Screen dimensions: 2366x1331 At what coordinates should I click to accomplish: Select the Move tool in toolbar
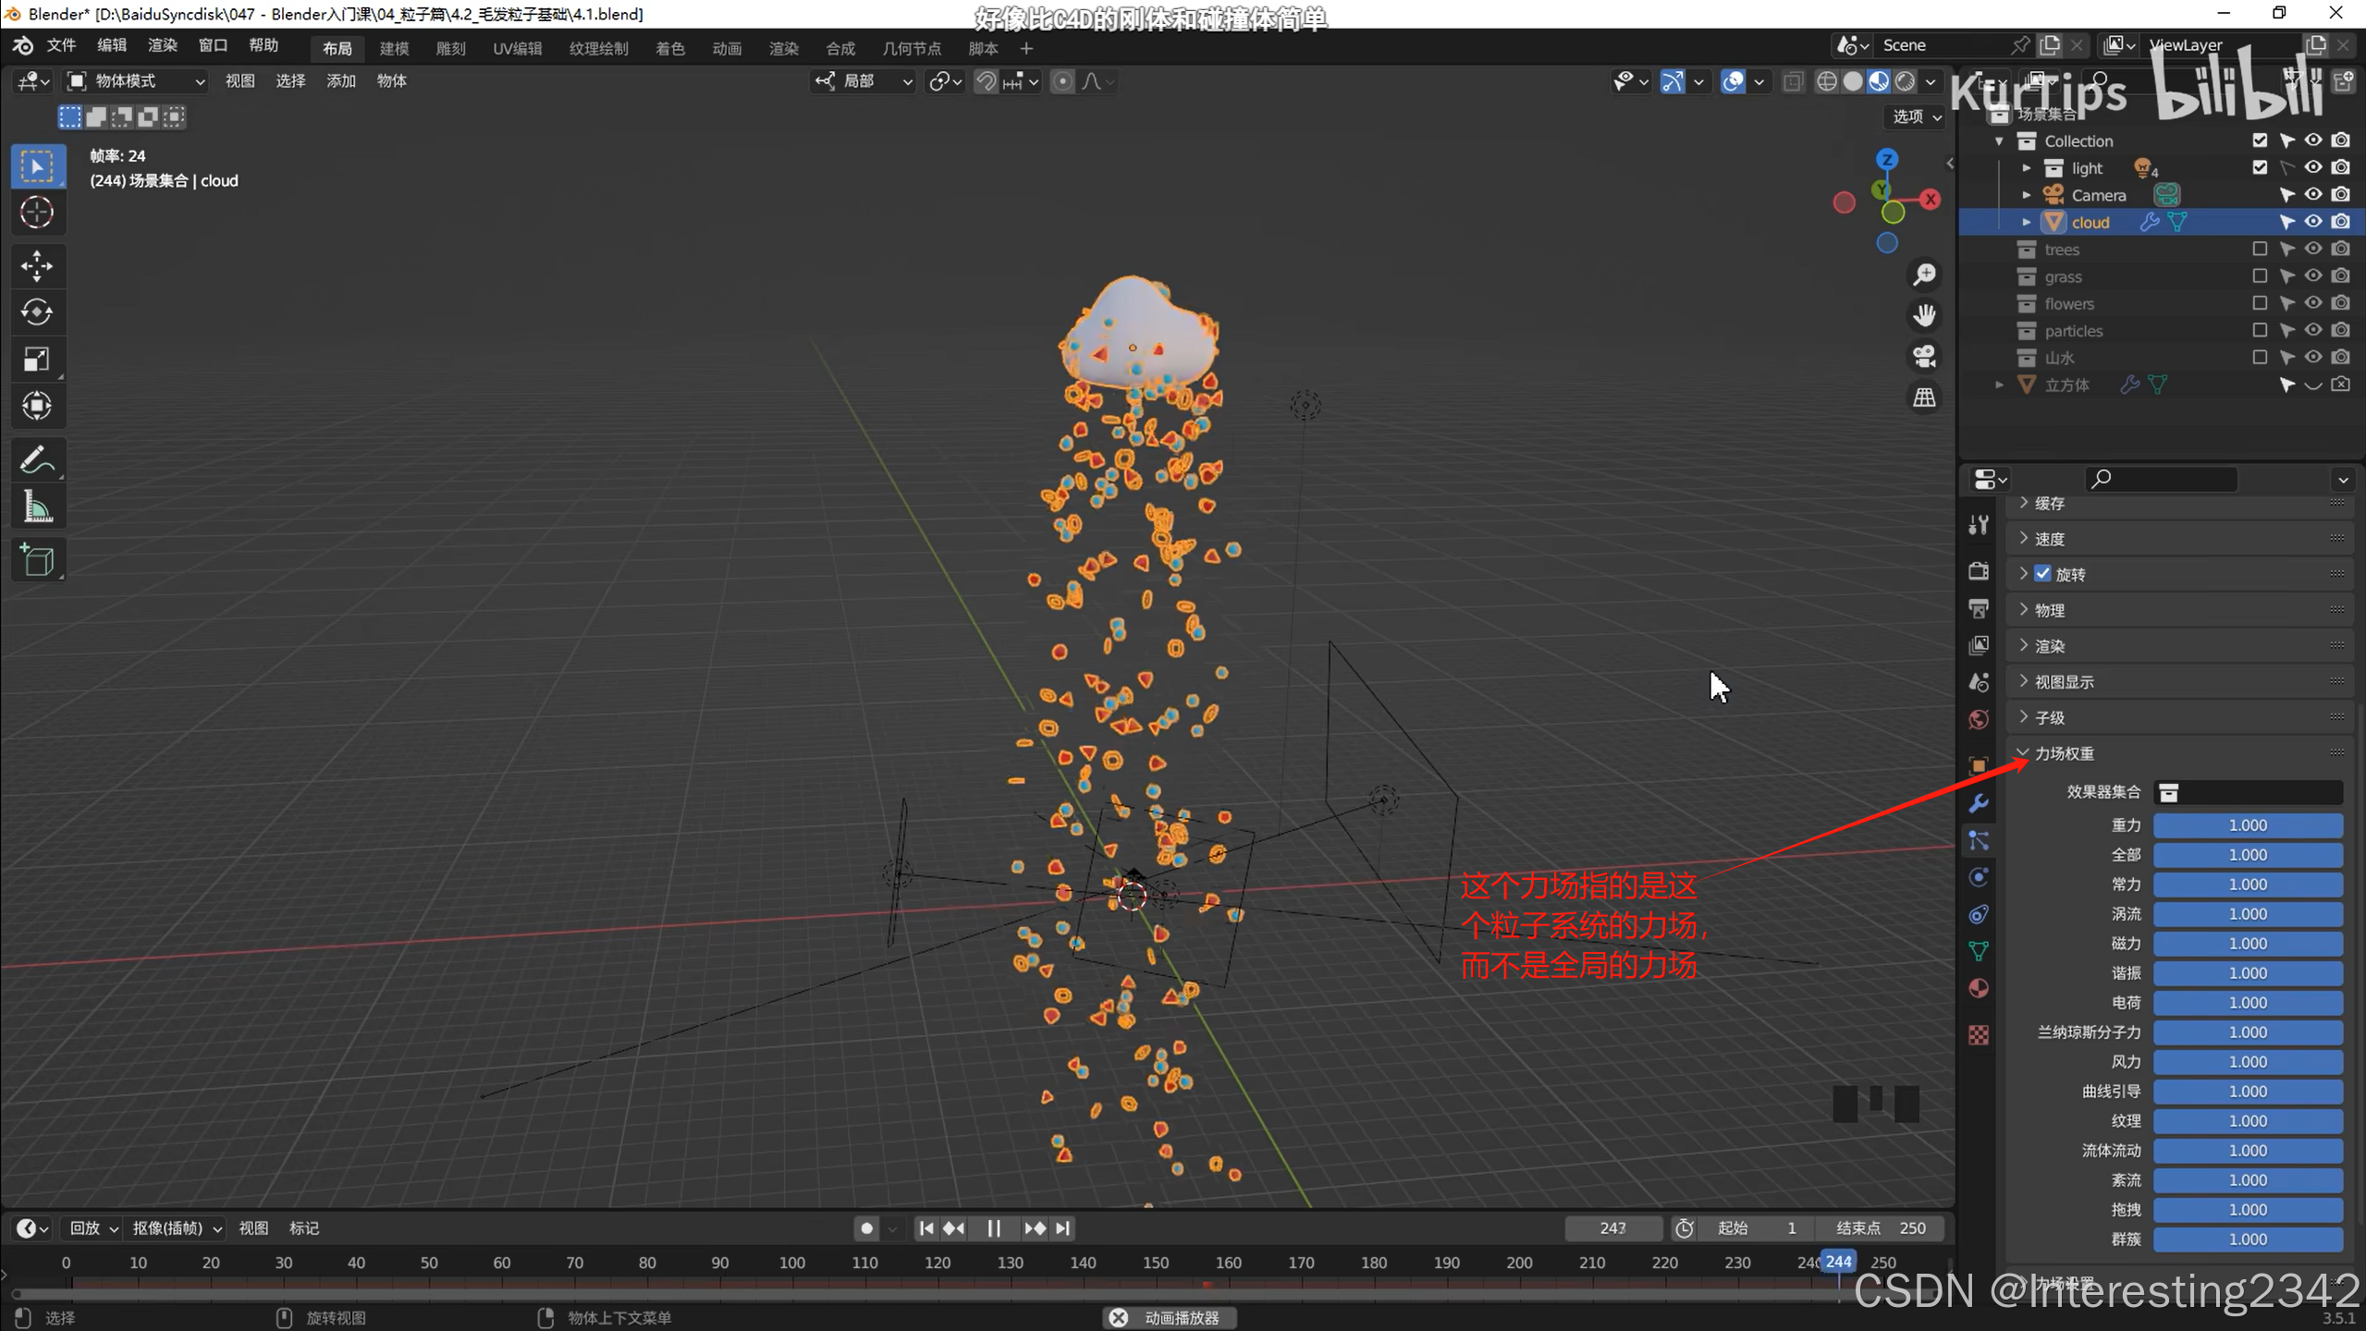(x=37, y=266)
